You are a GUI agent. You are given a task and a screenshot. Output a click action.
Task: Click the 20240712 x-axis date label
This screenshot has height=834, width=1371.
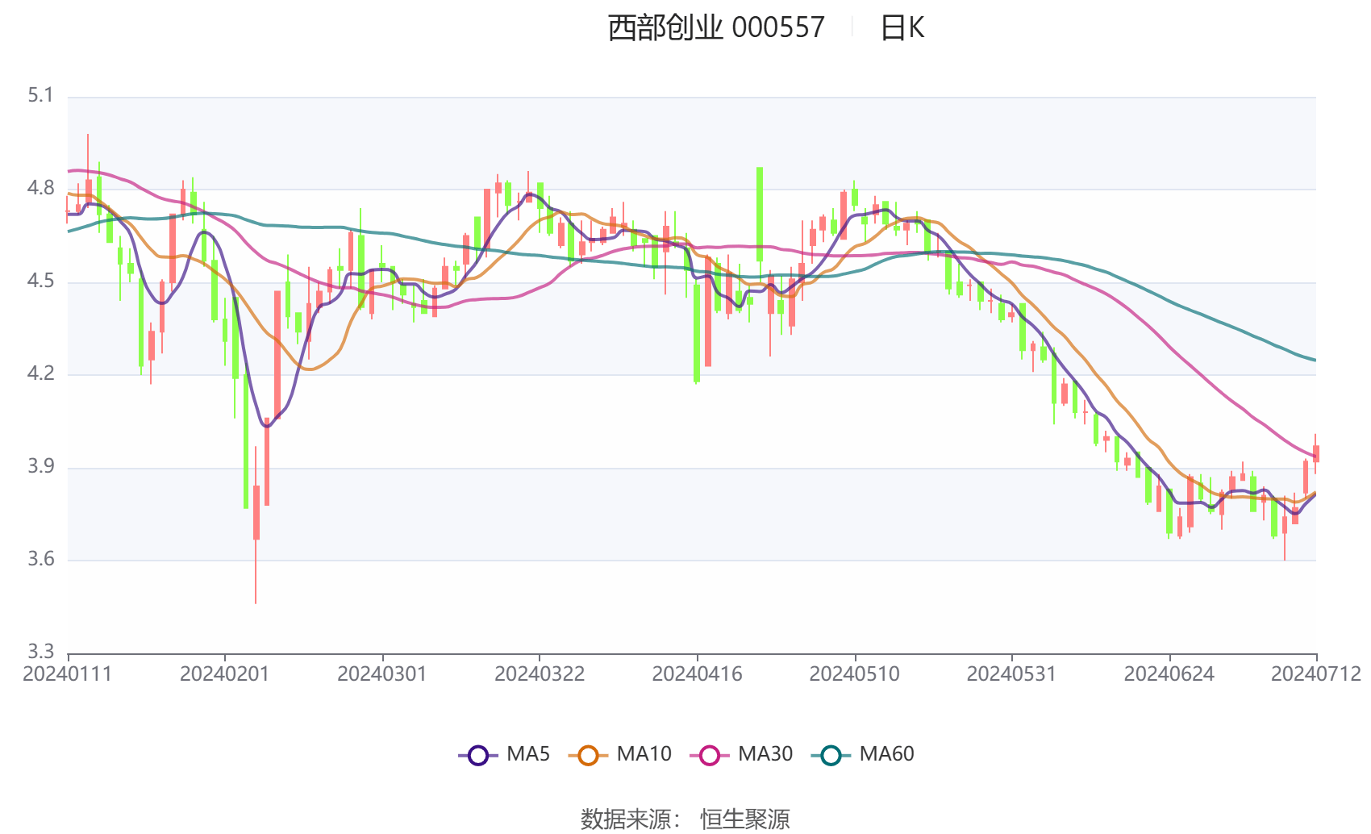pos(1316,674)
